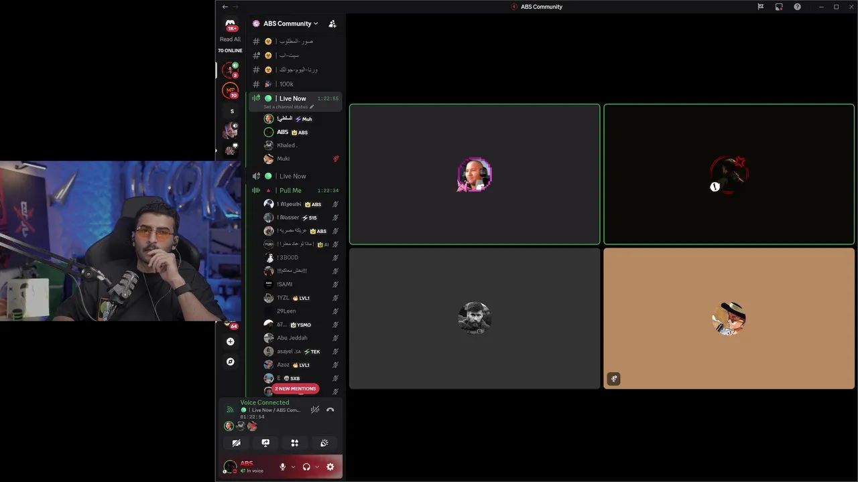Select the bearded avatar participant tile
Viewport: 858px width, 482px height.
coord(475,319)
